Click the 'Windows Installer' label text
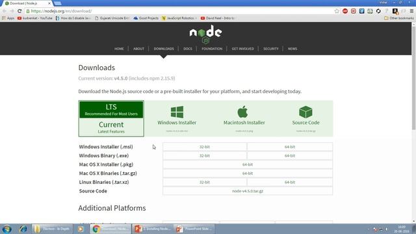This screenshot has height=234, width=416. click(177, 123)
